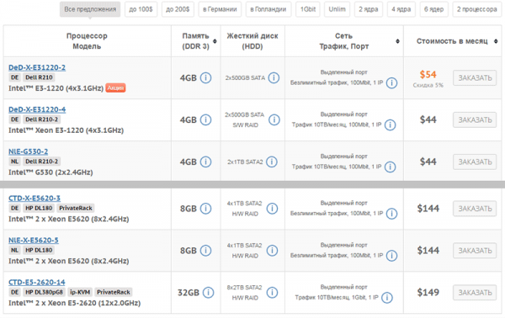Open NlE-G530-2 server link
This screenshot has width=505, height=318.
(29, 151)
